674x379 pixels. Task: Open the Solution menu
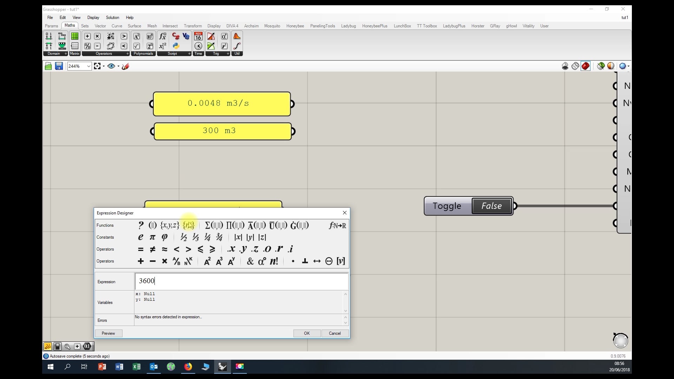[112, 18]
